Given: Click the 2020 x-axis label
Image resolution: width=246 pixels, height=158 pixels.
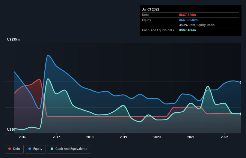Looking at the screenshot, I should pyautogui.click(x=157, y=137).
